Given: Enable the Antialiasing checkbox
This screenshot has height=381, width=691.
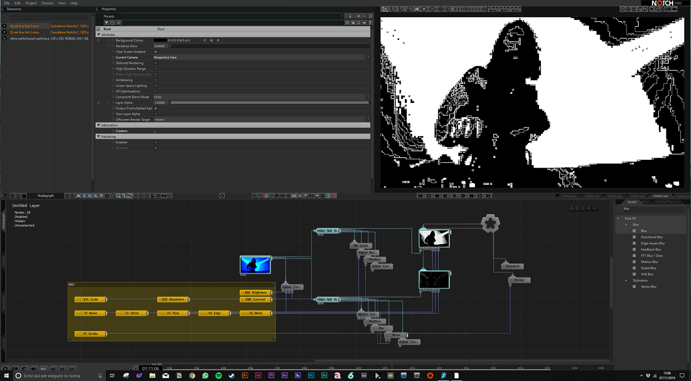Looking at the screenshot, I should [x=155, y=80].
